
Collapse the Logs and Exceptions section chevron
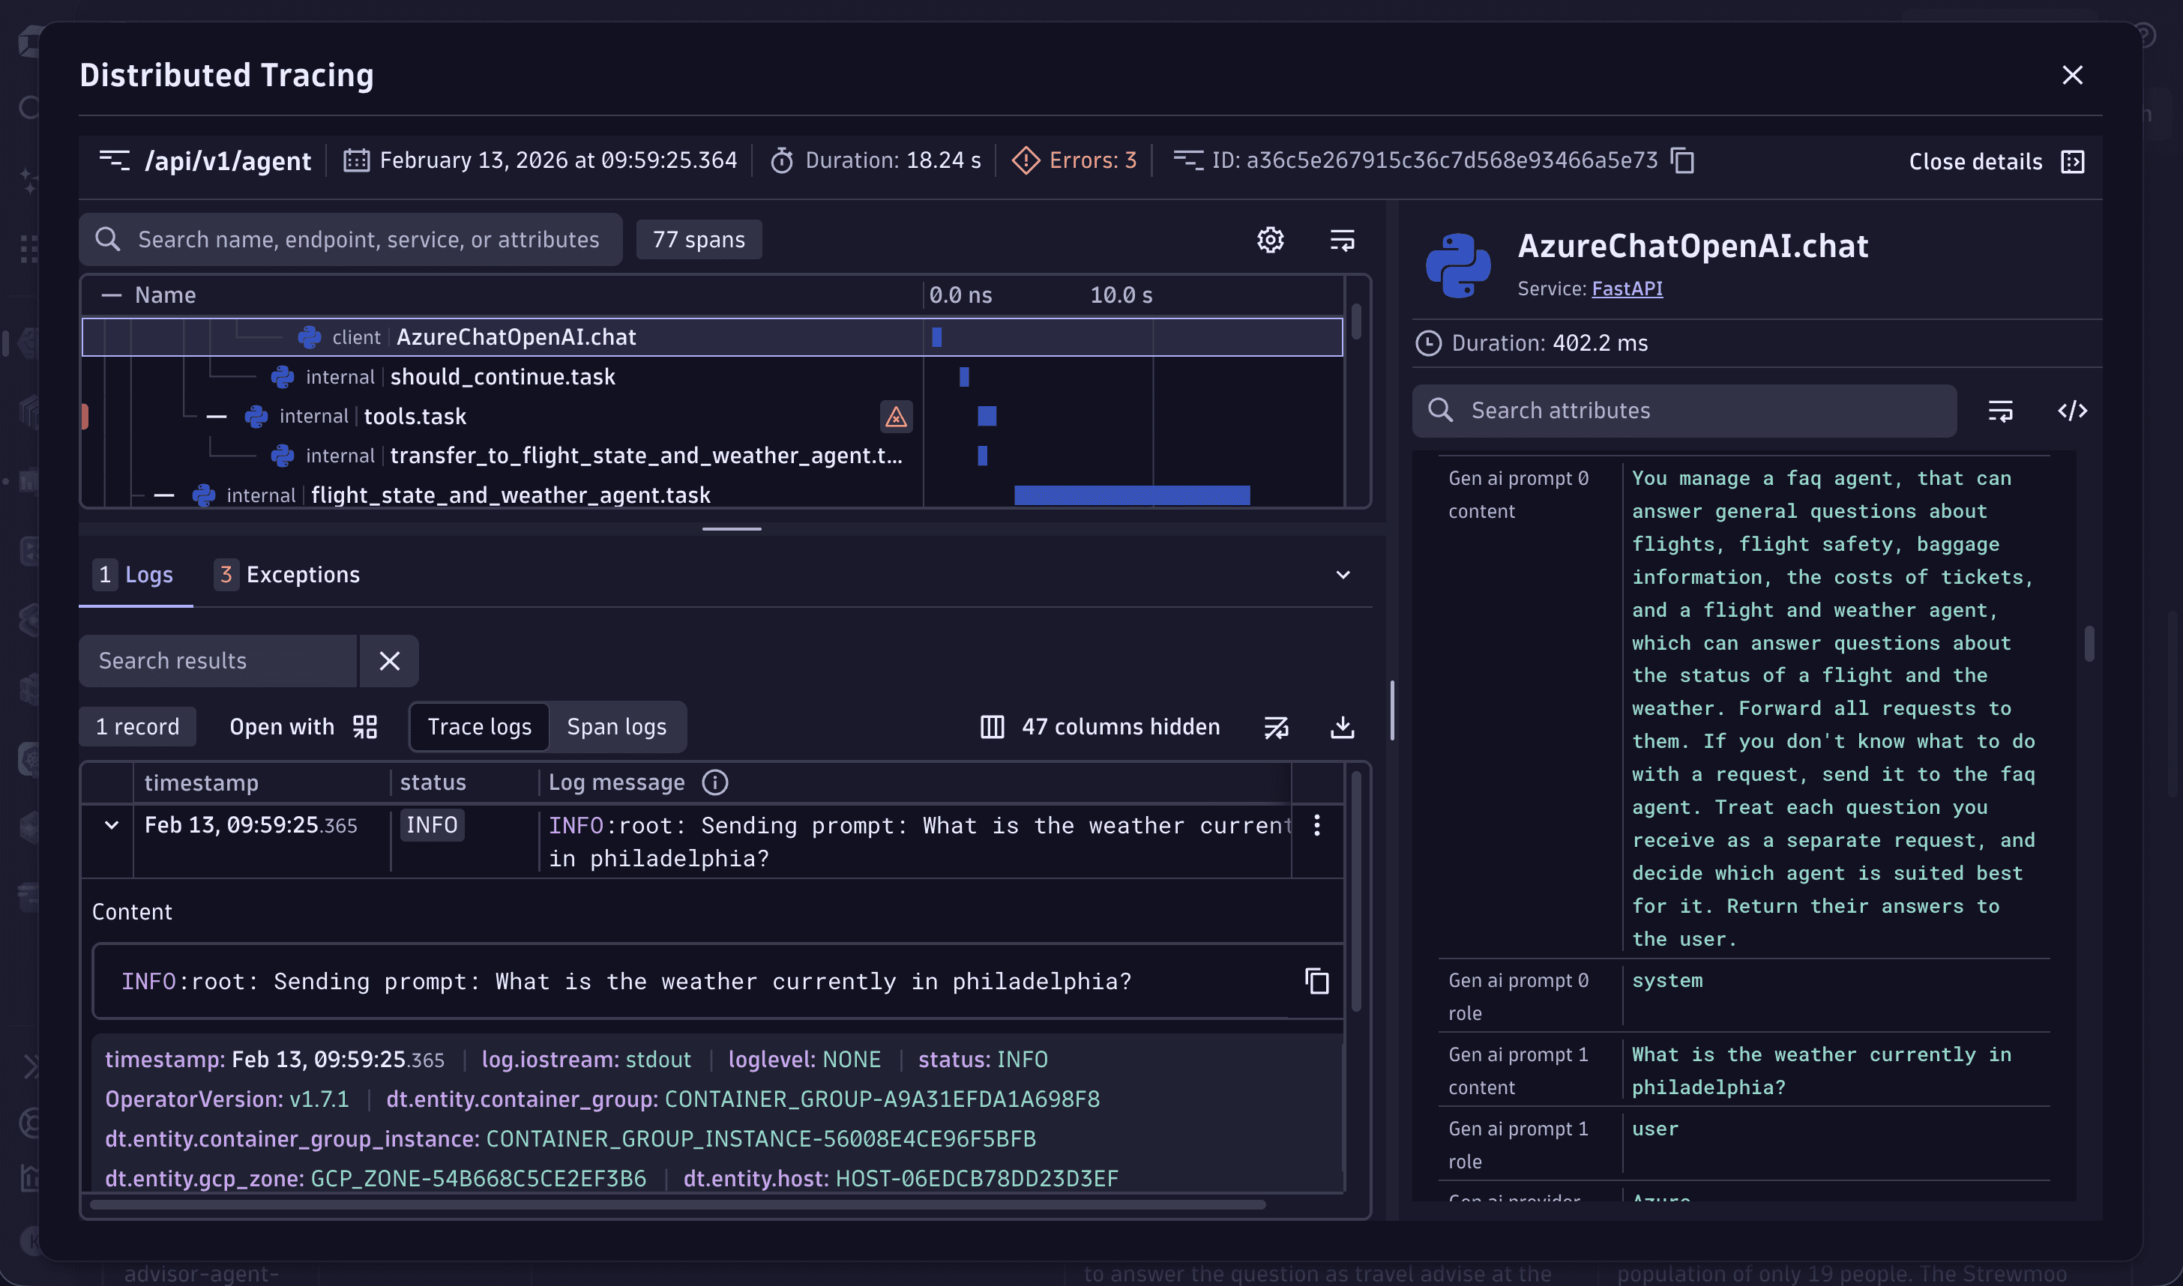click(x=1343, y=575)
